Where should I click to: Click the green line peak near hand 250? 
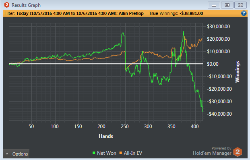123,33
